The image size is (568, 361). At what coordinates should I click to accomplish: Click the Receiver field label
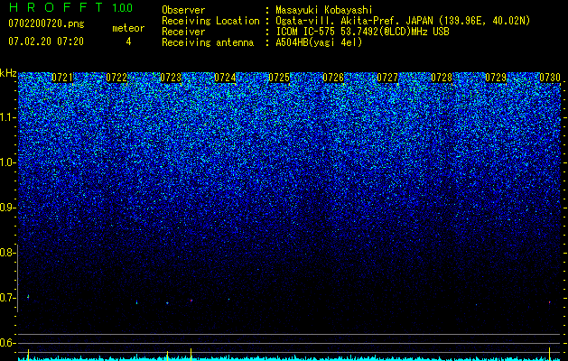pyautogui.click(x=183, y=32)
